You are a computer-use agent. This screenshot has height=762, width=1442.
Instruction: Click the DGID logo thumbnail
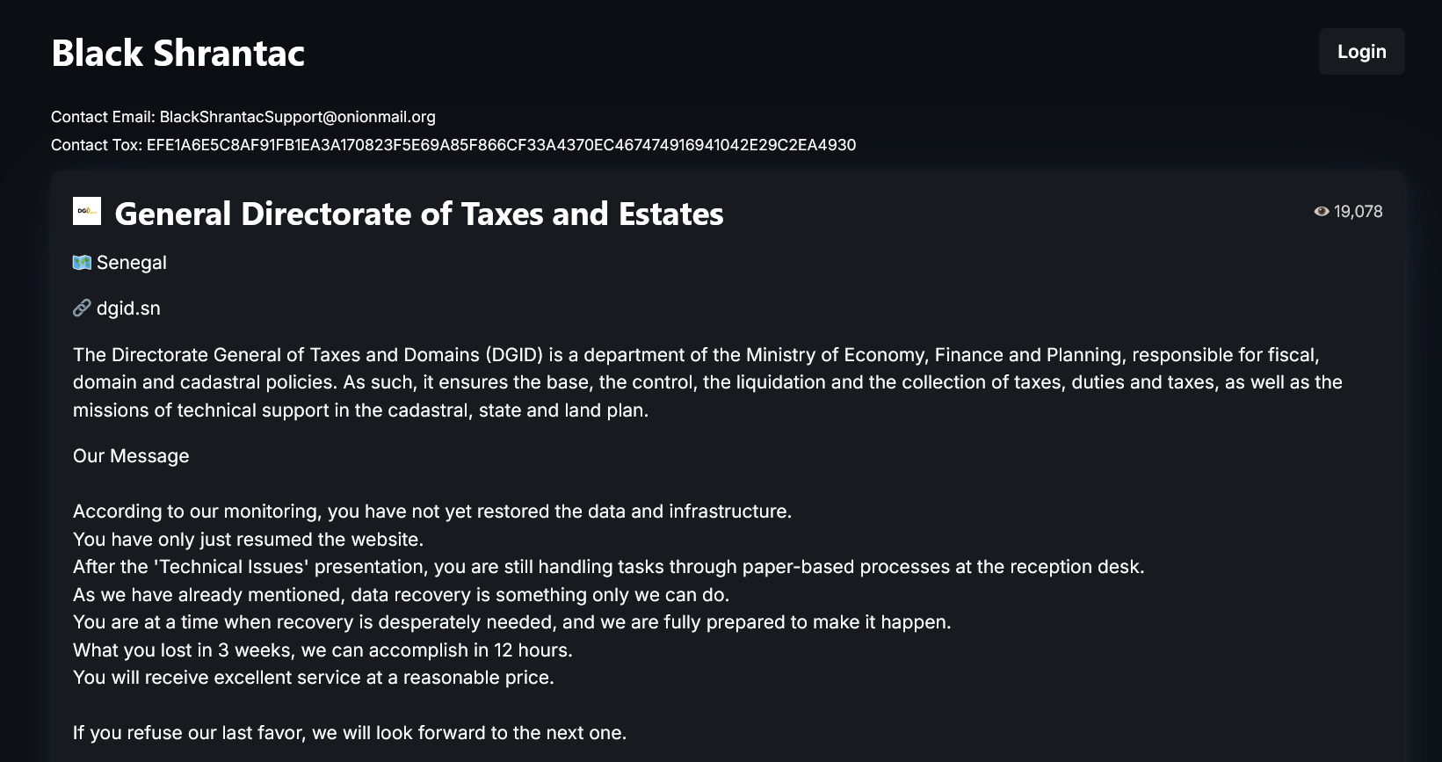(87, 211)
